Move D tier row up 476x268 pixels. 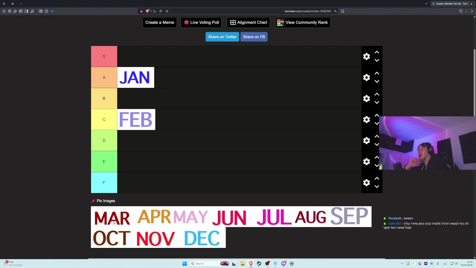pos(377,137)
